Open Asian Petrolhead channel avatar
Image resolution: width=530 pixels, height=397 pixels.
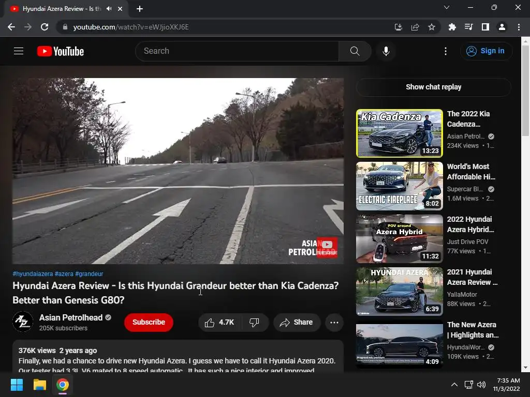(x=23, y=322)
